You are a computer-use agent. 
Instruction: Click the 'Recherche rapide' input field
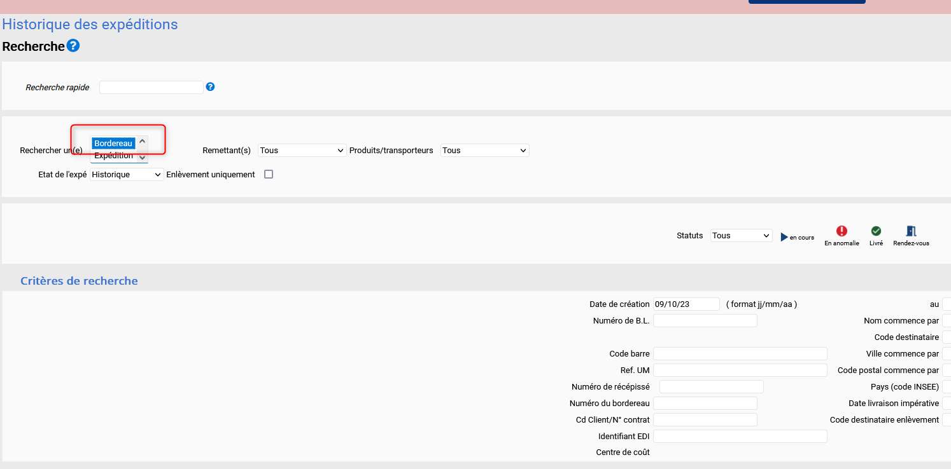pos(151,87)
